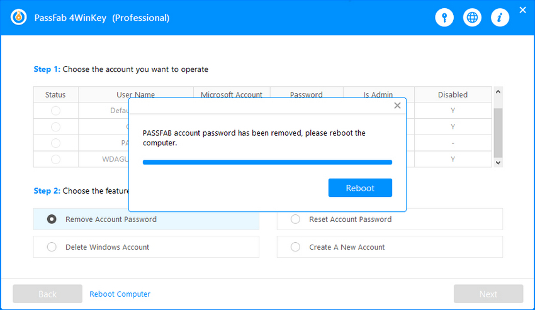
Task: Click the greyed Back button
Action: (x=47, y=294)
